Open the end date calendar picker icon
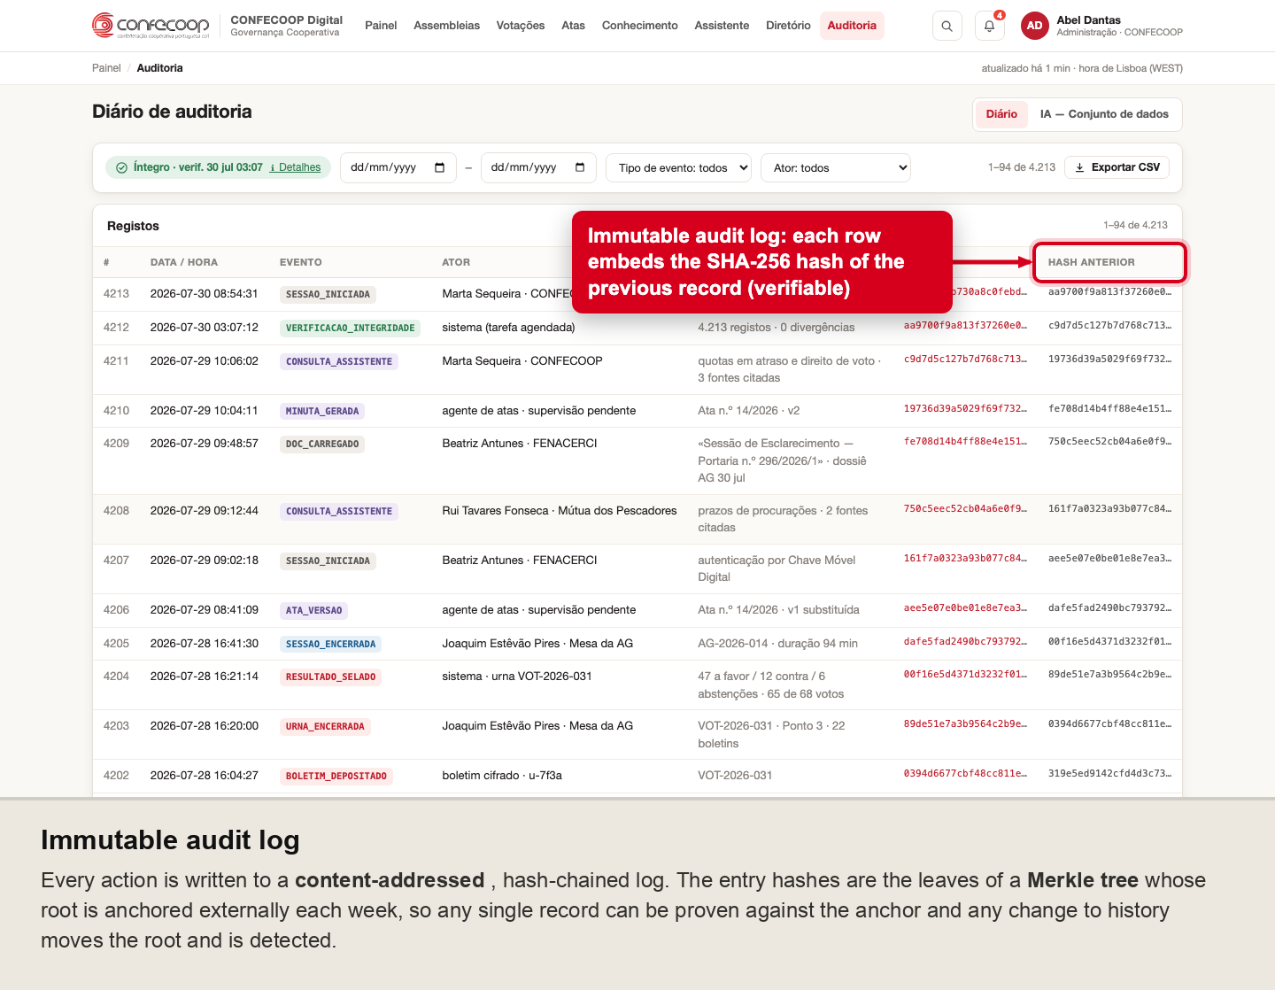 [580, 167]
